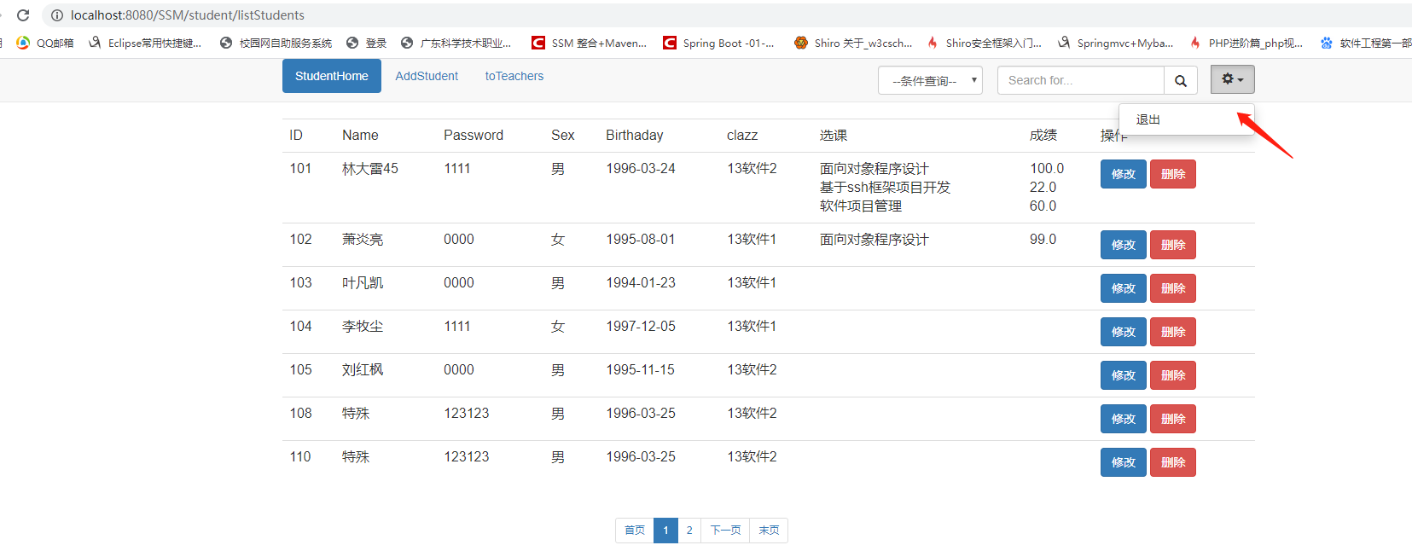Viewport: 1412px width, 551px height.
Task: Open the StudentHome tab
Action: 332,76
